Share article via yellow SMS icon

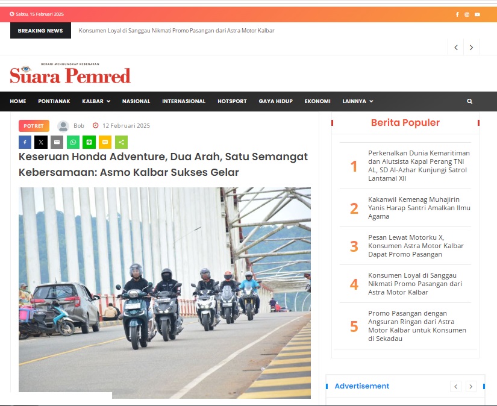[x=105, y=142]
